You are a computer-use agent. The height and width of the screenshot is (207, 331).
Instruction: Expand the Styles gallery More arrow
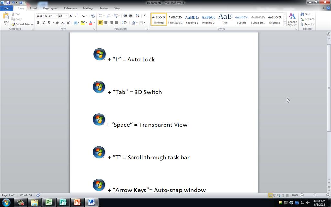pos(285,24)
